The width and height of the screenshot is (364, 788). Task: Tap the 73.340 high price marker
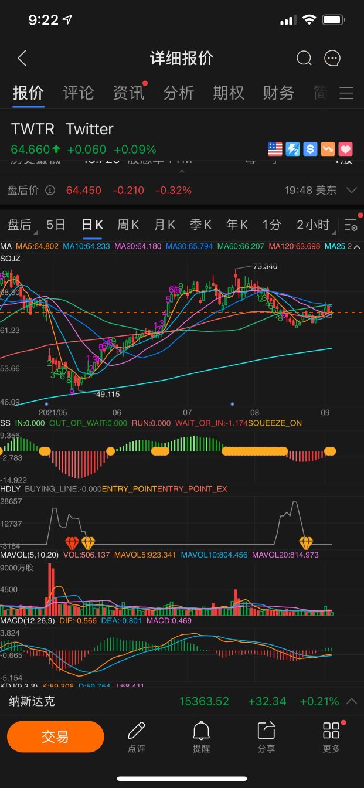[265, 266]
